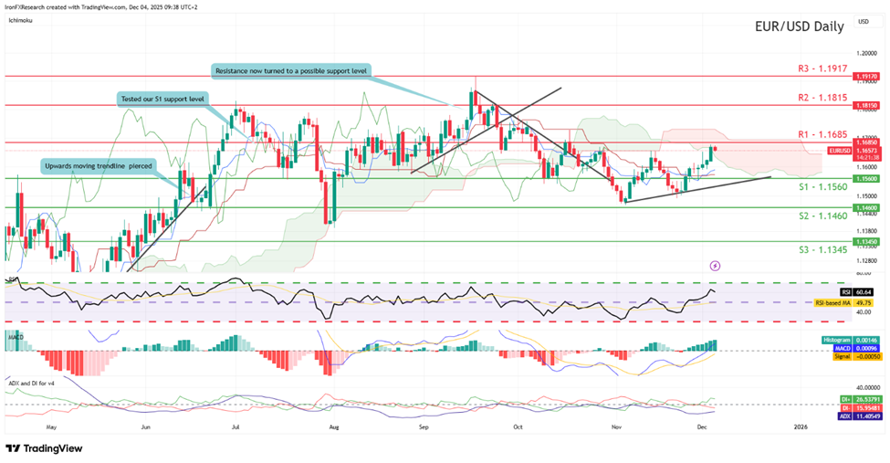Screen dimensions: 890x463
Task: Select the 'Upwards moving trendline pierced' callout
Action: [x=98, y=166]
